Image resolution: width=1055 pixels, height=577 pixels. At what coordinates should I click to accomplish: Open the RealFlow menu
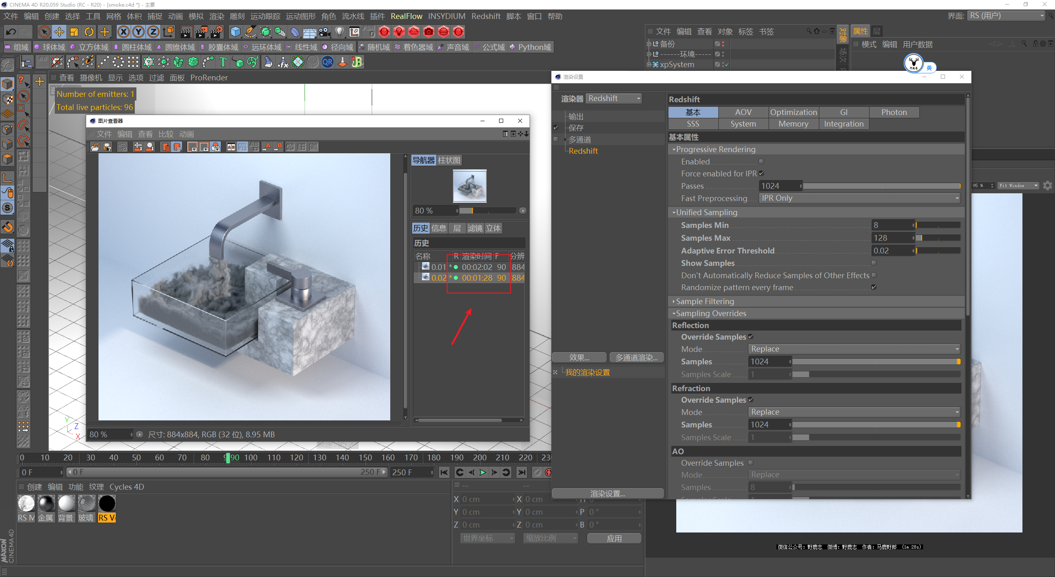[406, 16]
